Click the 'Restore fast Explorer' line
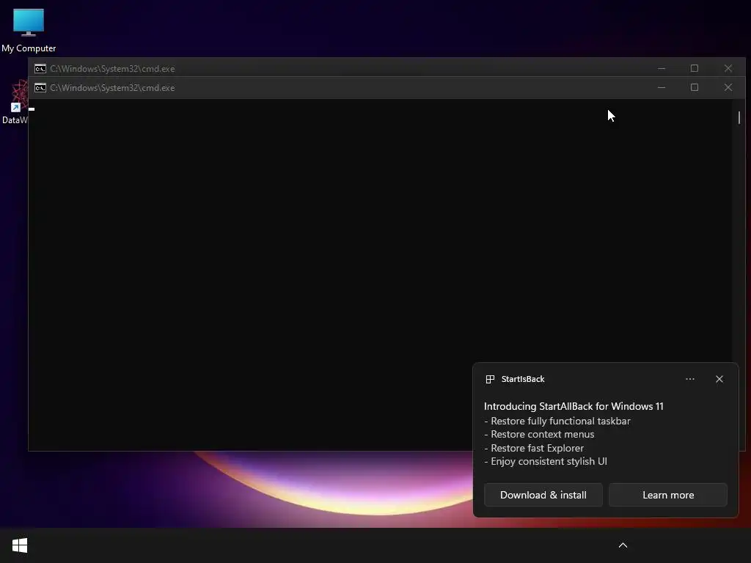This screenshot has width=751, height=563. (534, 448)
